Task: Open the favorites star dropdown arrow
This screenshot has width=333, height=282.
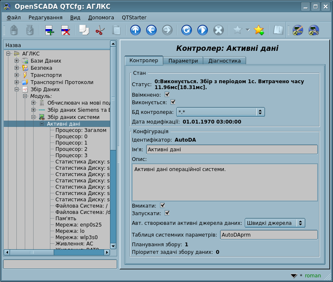Action: click(248, 29)
